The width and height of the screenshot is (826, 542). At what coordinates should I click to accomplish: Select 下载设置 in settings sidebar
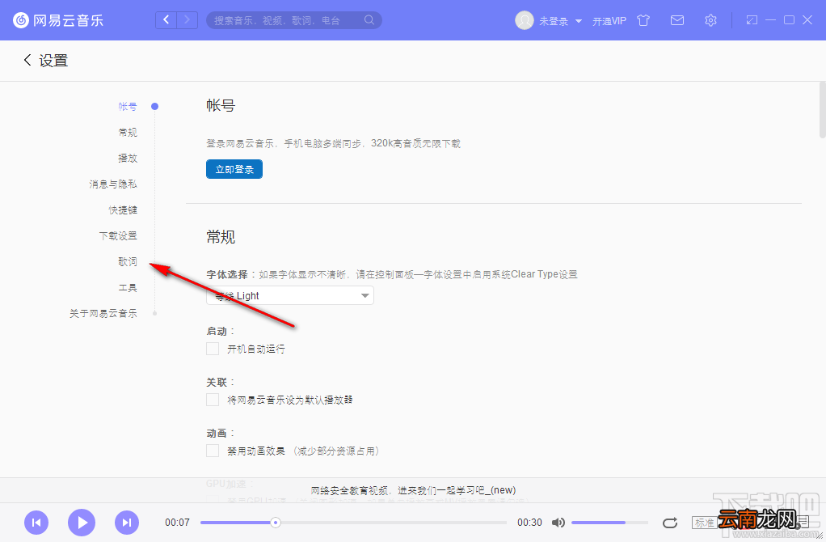pyautogui.click(x=118, y=235)
